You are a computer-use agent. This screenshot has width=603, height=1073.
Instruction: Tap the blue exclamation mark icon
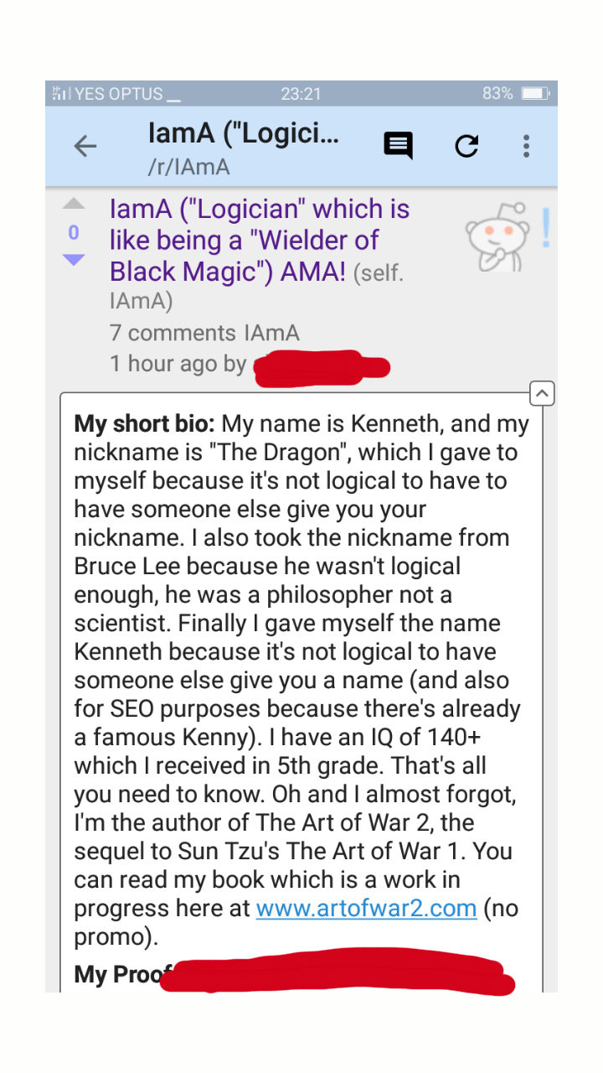tap(546, 228)
